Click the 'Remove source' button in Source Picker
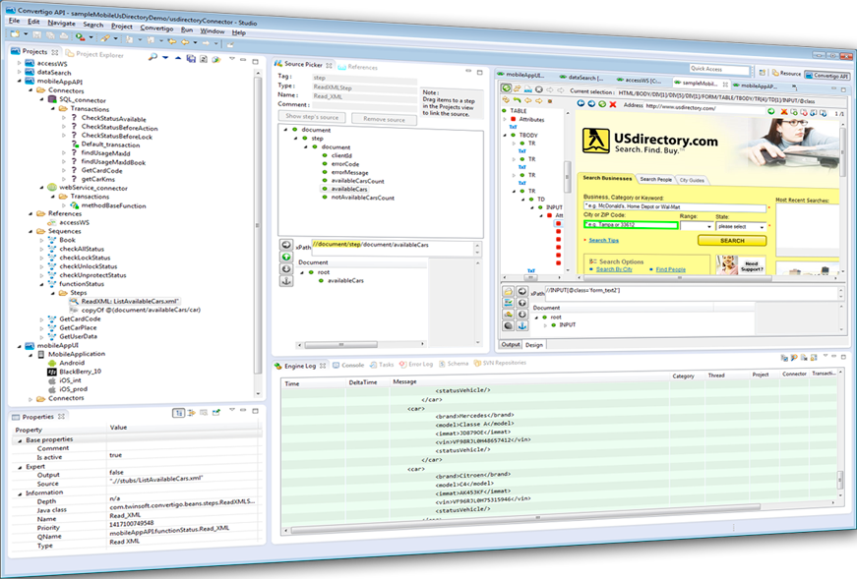This screenshot has height=579, width=857. 386,117
